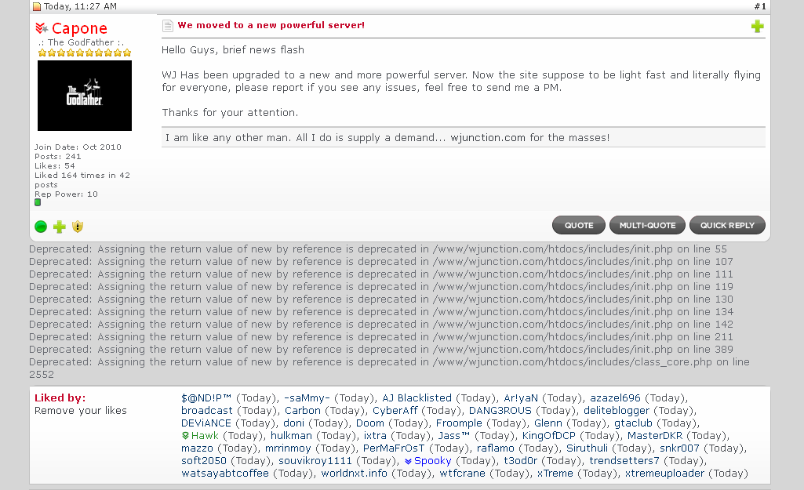Click the post number #1 link
The height and width of the screenshot is (490, 804).
760,6
